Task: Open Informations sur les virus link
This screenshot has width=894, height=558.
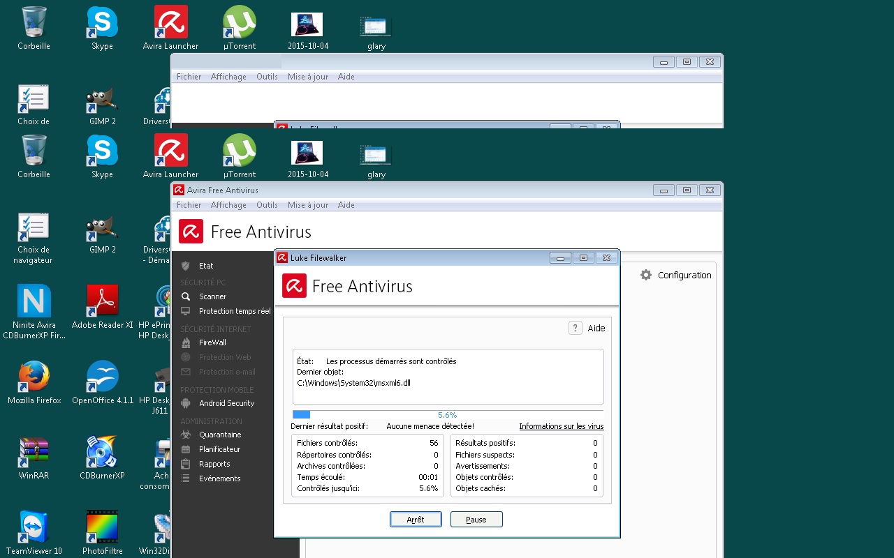Action: [x=561, y=426]
